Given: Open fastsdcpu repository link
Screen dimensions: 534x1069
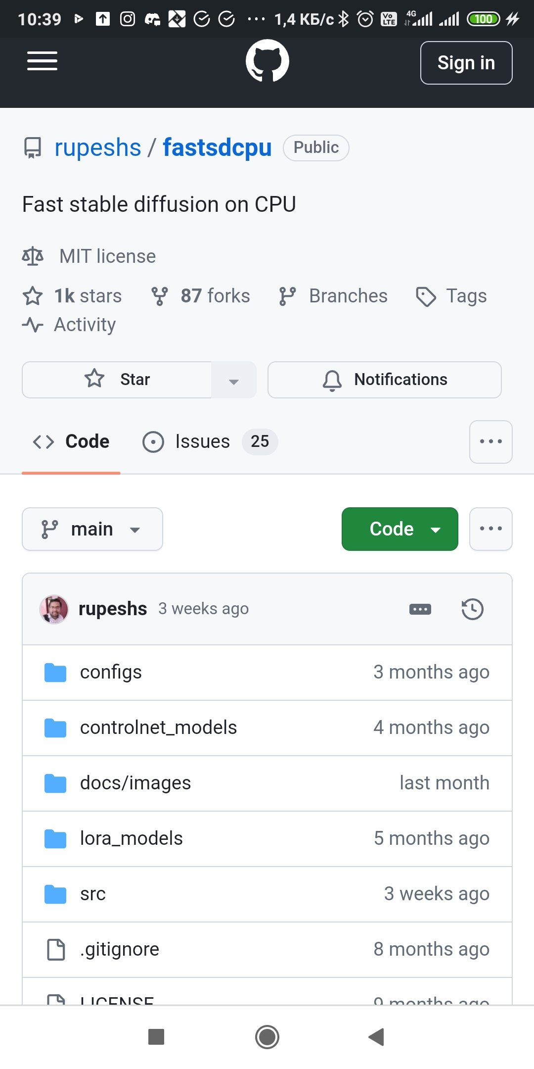Looking at the screenshot, I should (x=218, y=147).
